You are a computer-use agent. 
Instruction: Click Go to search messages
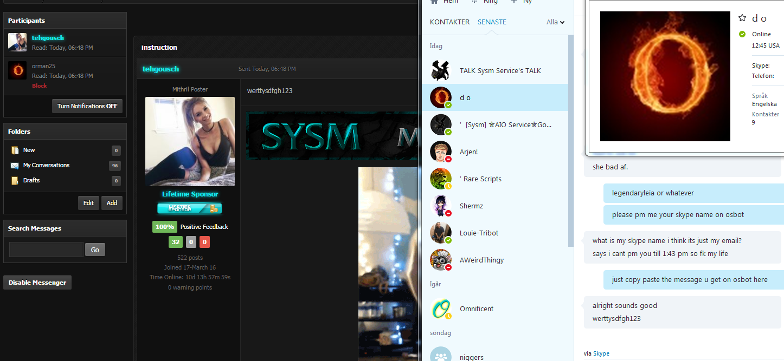tap(95, 250)
